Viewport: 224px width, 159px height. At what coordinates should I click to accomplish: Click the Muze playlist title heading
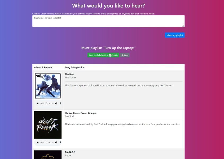coord(108,48)
